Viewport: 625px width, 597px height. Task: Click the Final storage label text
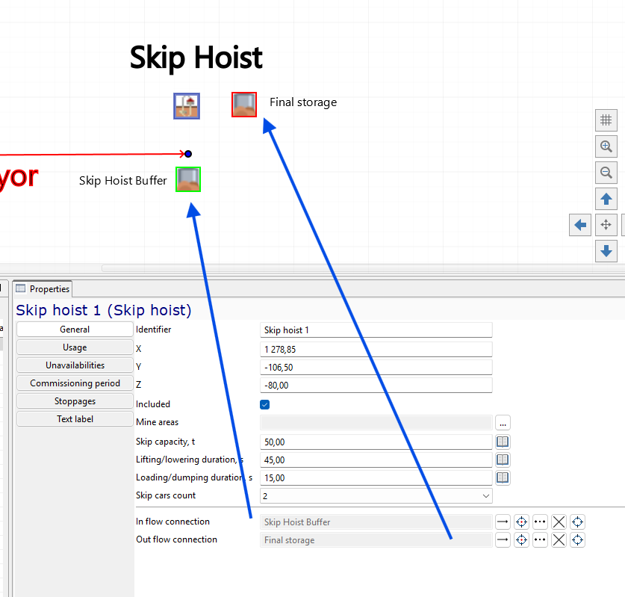303,102
